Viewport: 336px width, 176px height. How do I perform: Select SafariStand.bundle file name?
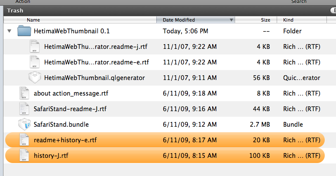pos(61,125)
